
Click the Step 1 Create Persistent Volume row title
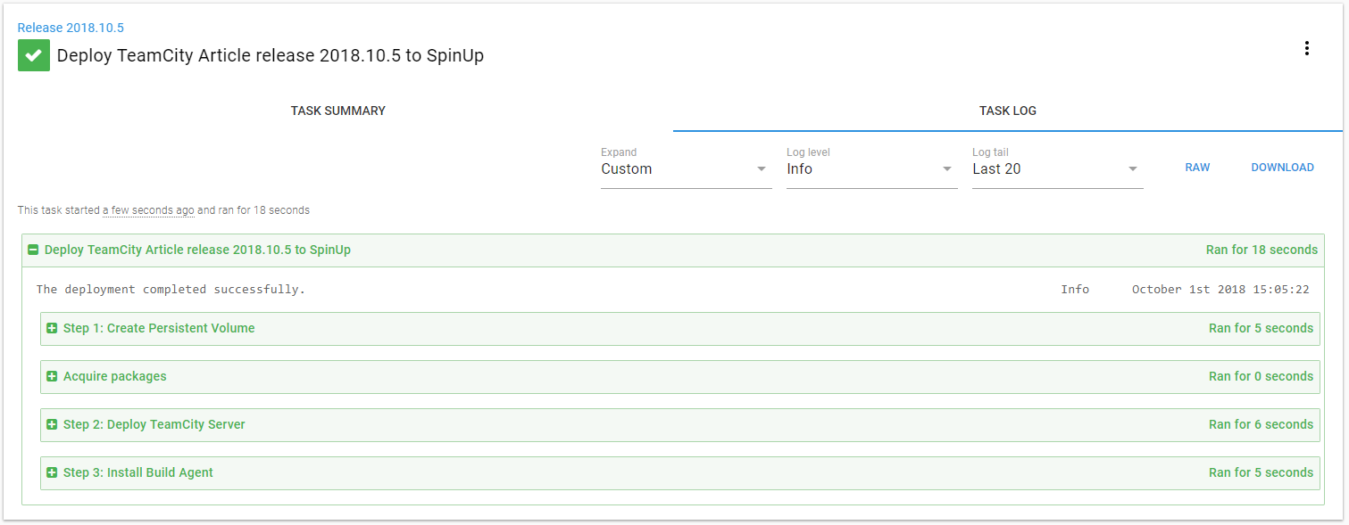point(159,329)
